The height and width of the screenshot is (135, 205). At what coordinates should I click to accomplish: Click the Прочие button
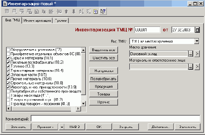coord(103,102)
